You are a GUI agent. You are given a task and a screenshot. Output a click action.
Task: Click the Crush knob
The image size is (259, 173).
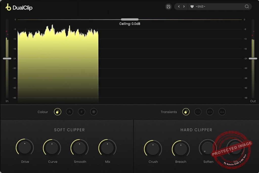(153, 149)
